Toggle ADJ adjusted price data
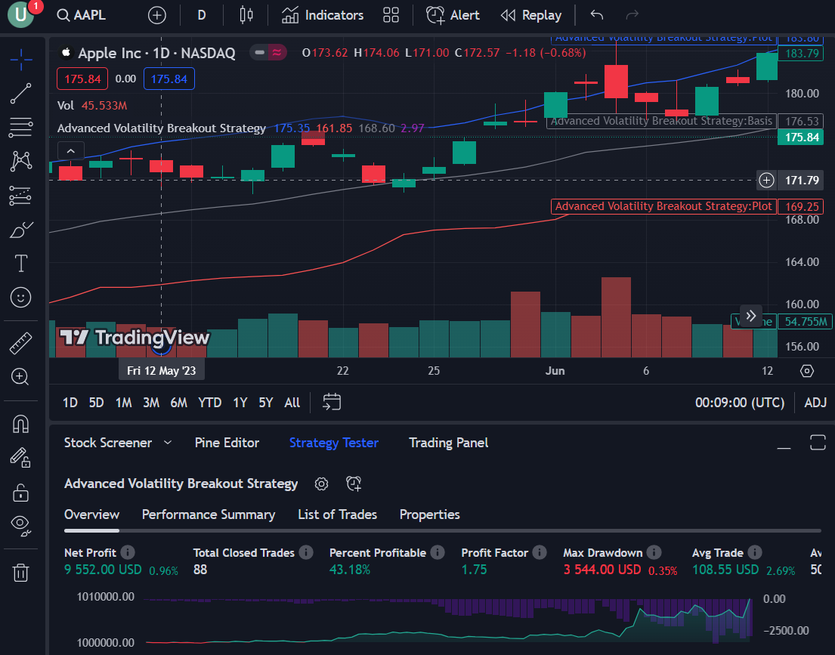The image size is (835, 655). (x=815, y=403)
